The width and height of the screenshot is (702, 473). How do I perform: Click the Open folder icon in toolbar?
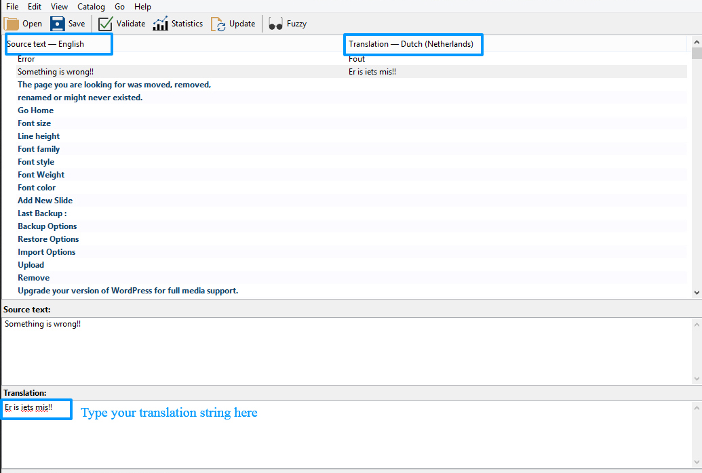(x=12, y=24)
